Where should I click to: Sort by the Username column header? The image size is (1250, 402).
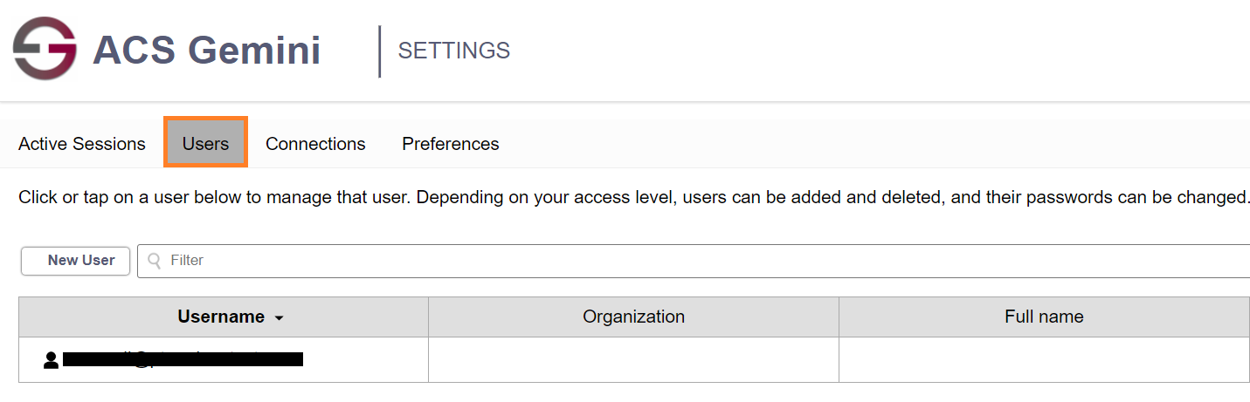pyautogui.click(x=221, y=317)
